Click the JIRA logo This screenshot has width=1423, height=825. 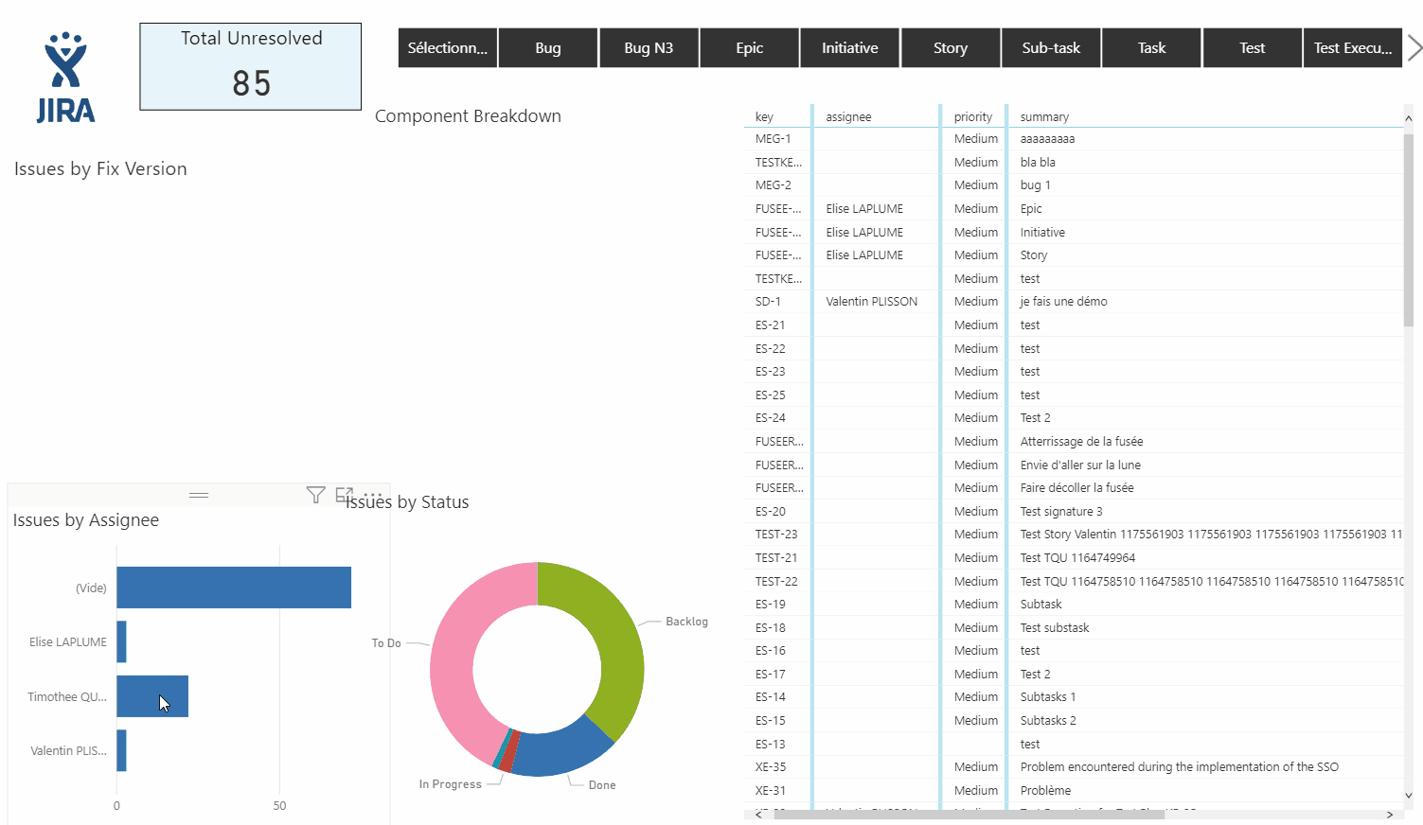65,78
